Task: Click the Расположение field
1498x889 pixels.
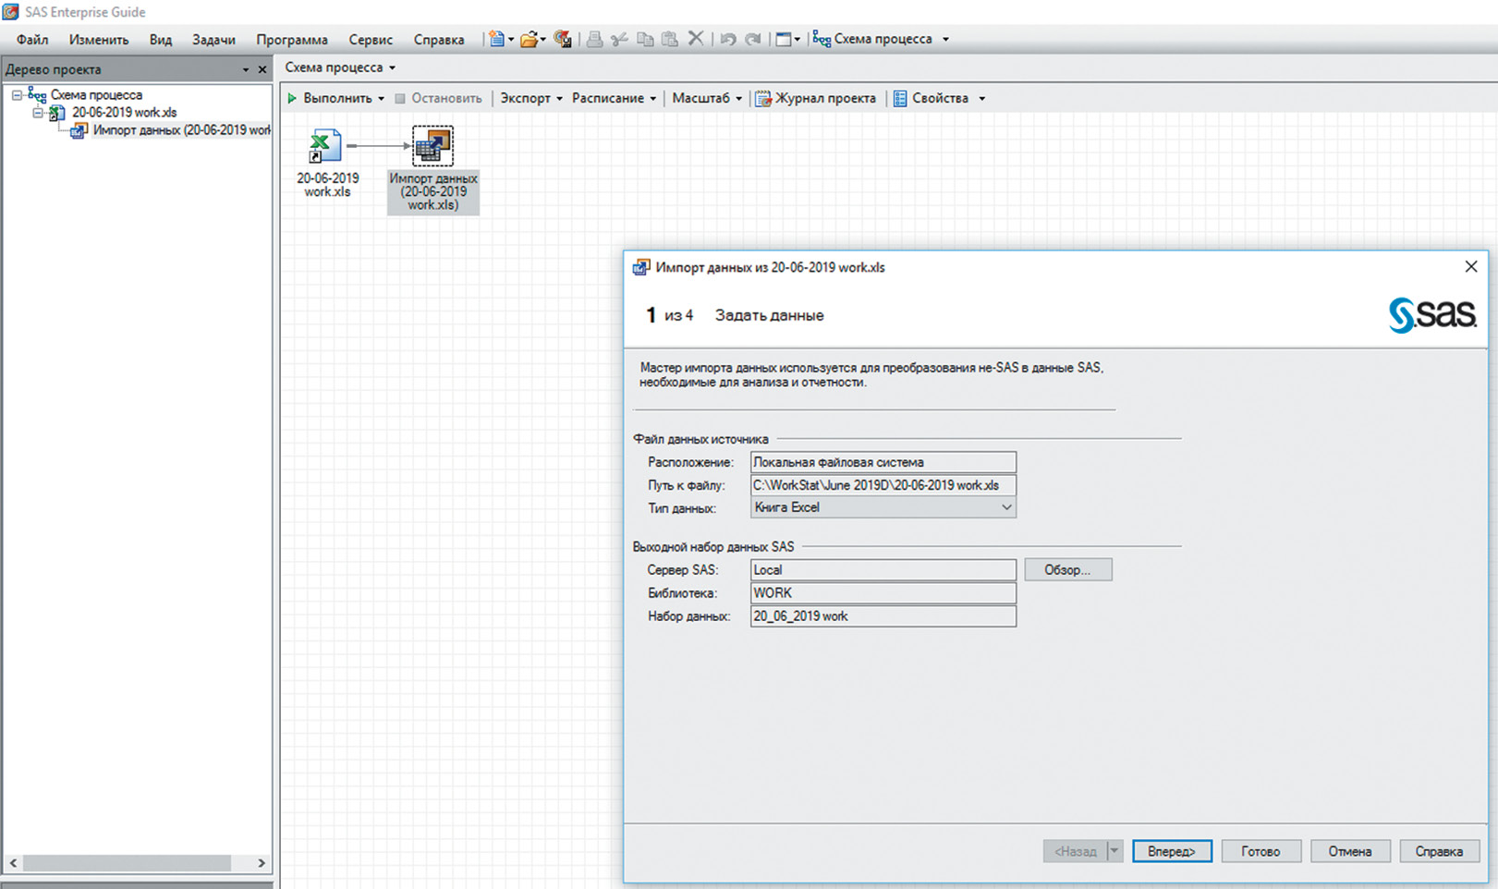Action: [883, 462]
